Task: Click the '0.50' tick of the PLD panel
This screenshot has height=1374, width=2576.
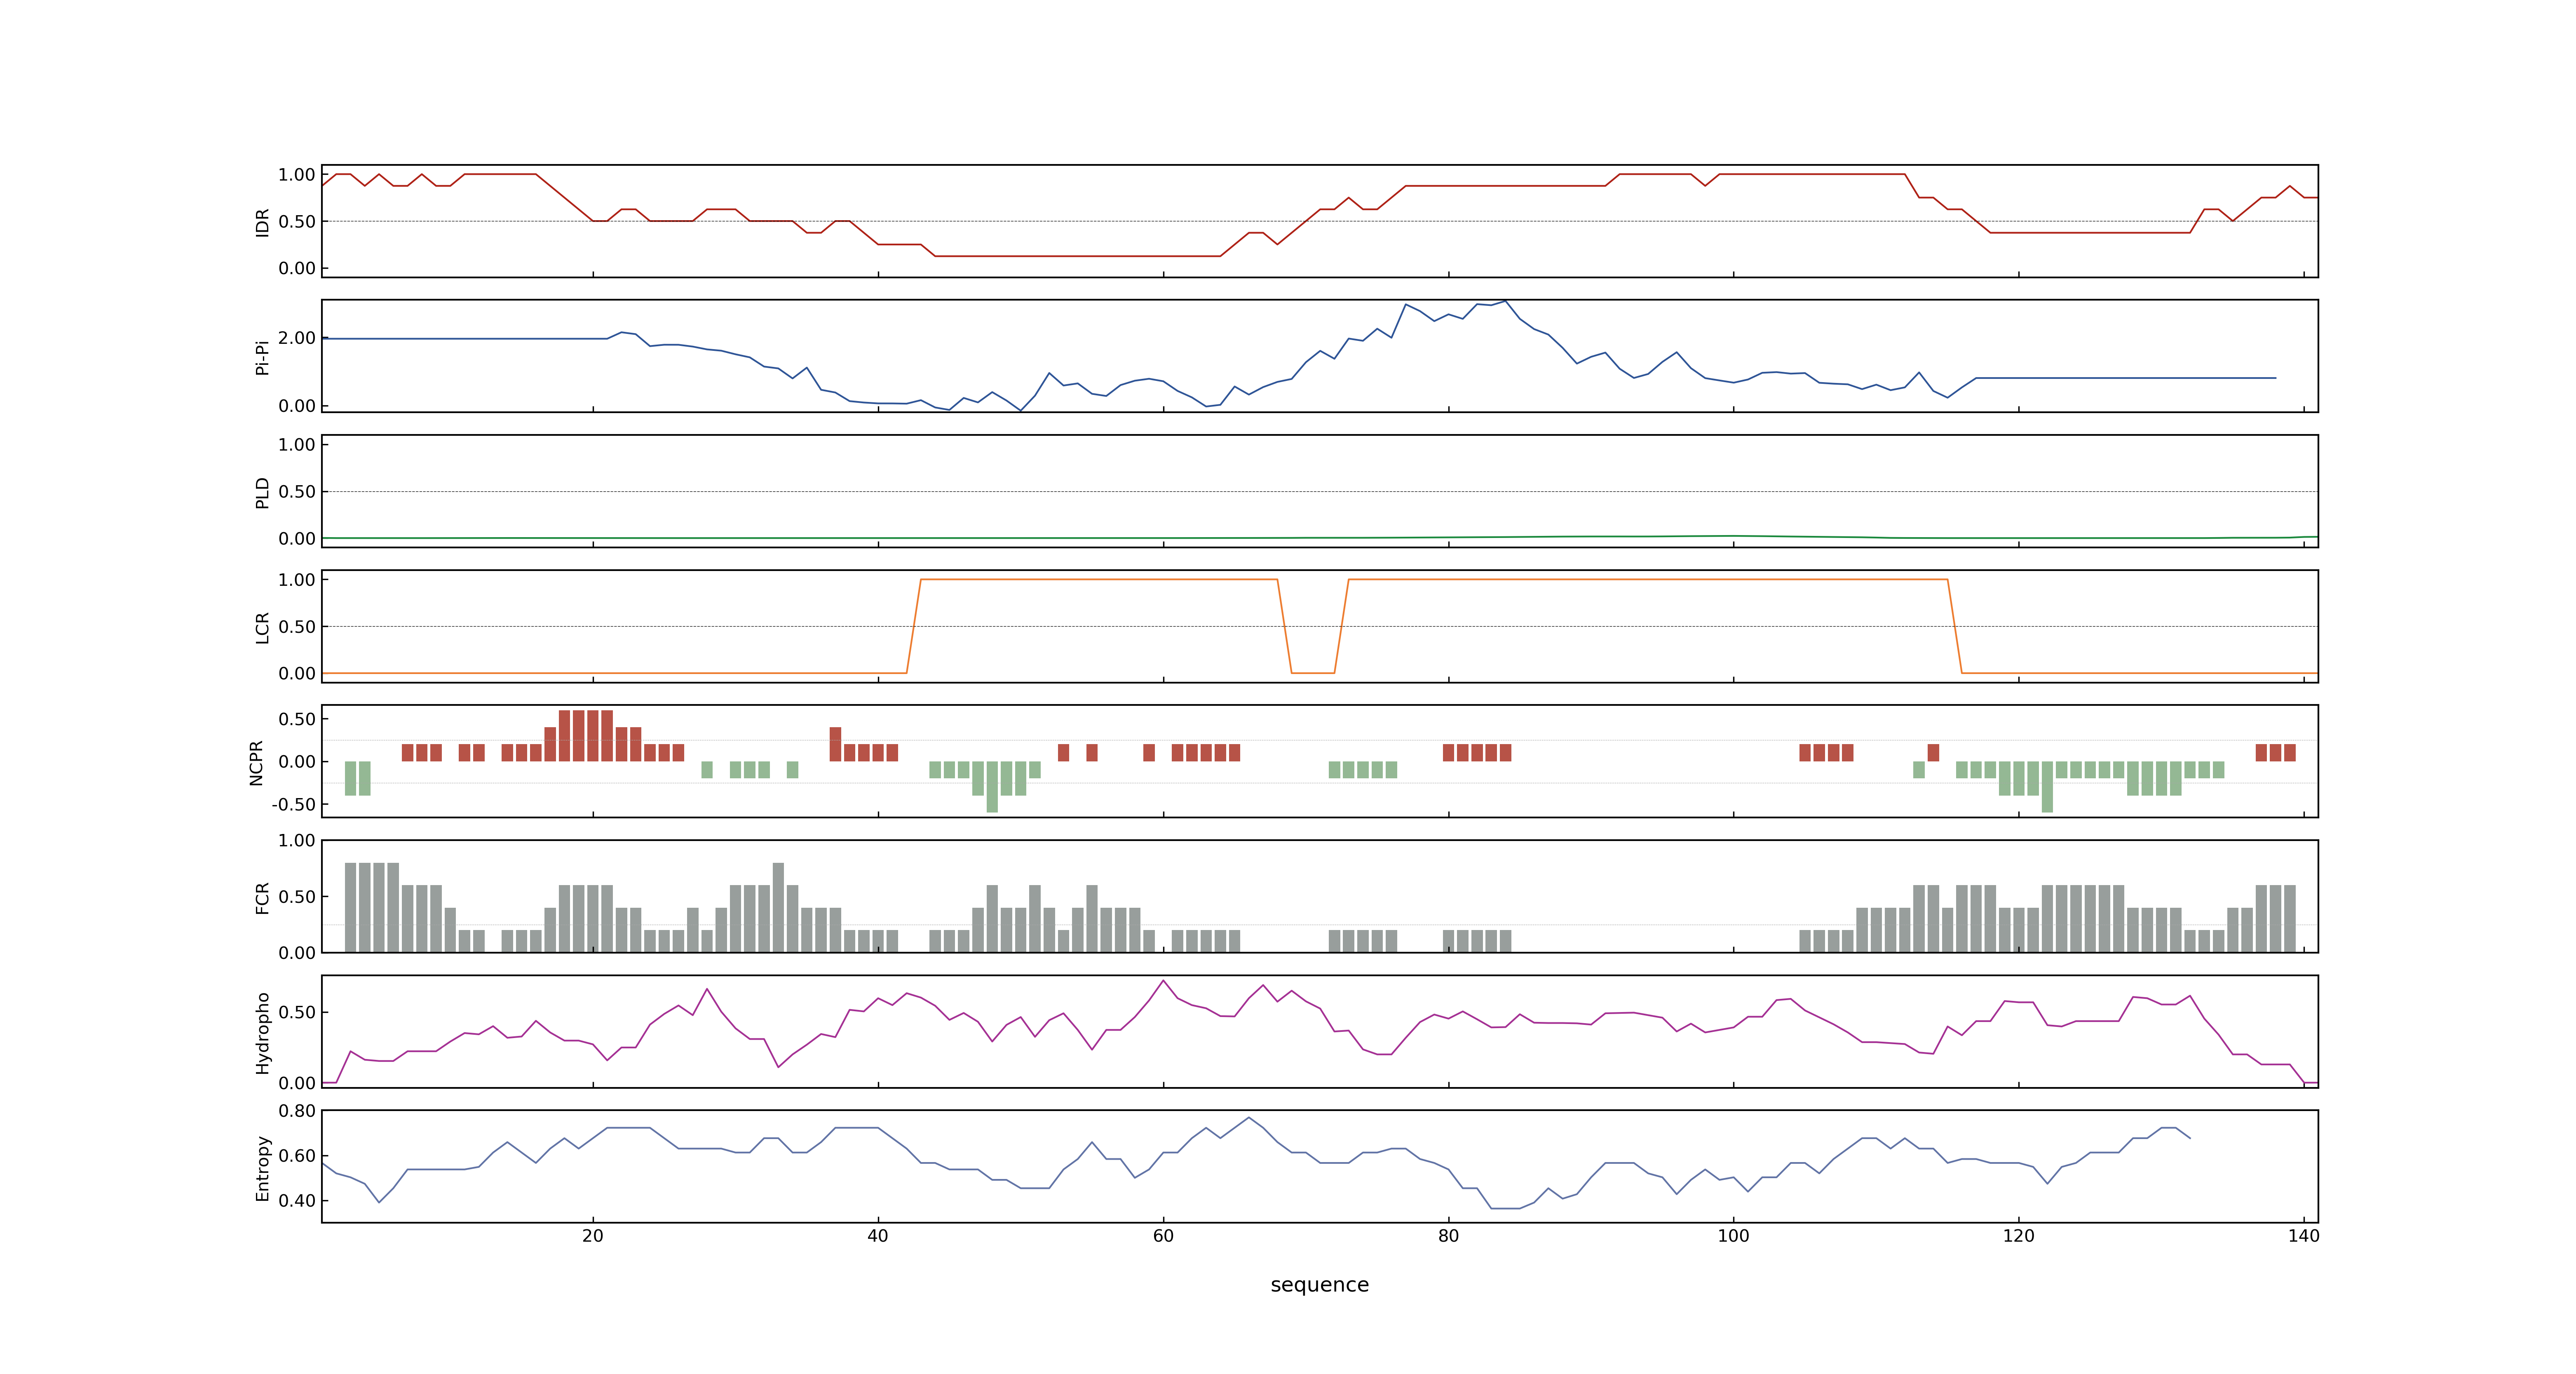Action: pyautogui.click(x=297, y=492)
